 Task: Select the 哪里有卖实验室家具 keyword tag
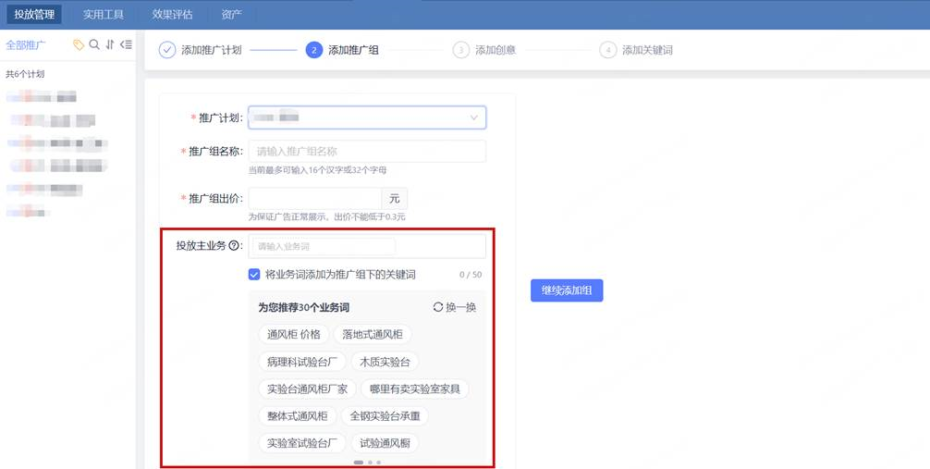414,389
